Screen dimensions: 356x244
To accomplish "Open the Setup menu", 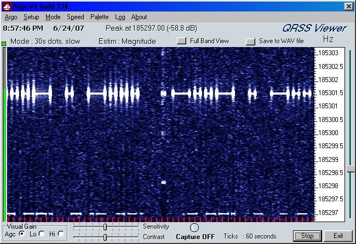I will 31,17.
